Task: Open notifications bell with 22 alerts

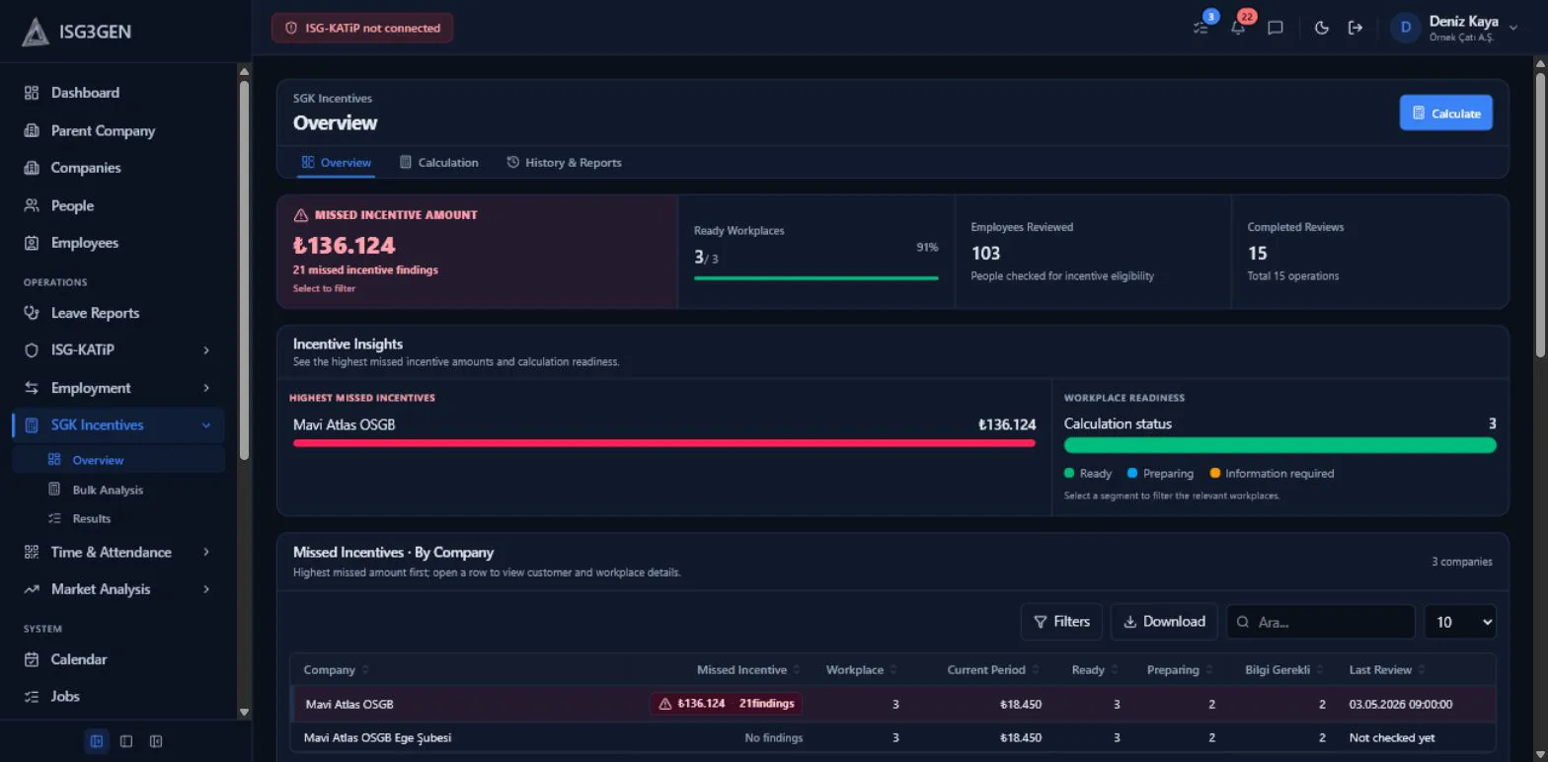Action: (1238, 28)
